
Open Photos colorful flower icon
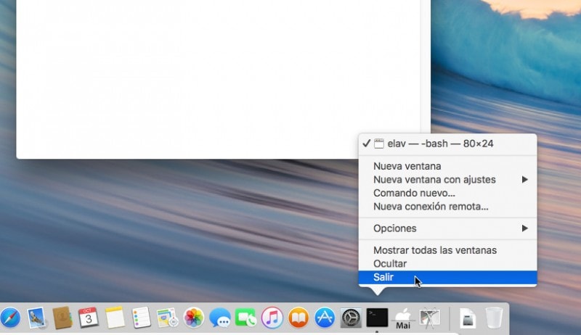click(194, 318)
